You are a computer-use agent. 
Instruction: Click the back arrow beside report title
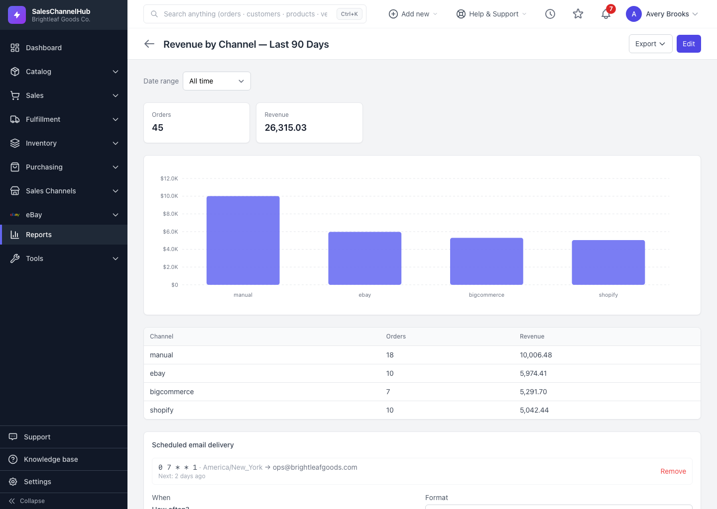(149, 44)
